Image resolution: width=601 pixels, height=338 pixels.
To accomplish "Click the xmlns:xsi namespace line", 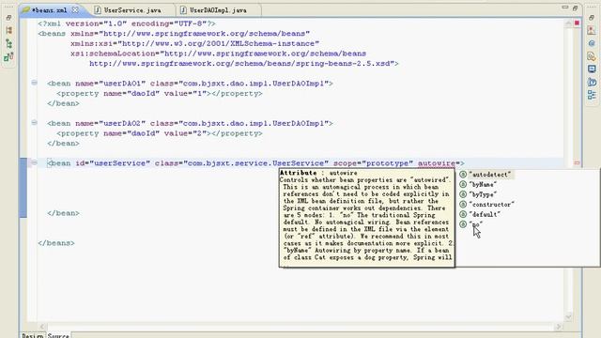I will [194, 44].
